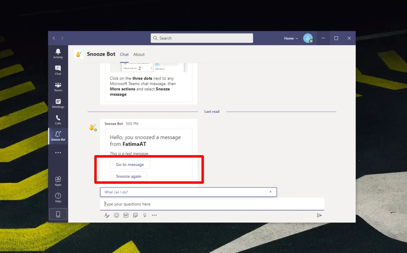Open more apps ellipsis in sidebar

pos(58,153)
